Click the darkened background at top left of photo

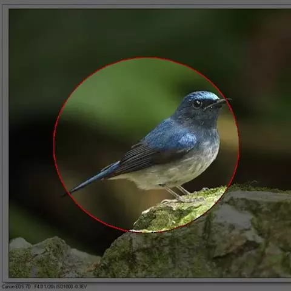(x=50, y=41)
